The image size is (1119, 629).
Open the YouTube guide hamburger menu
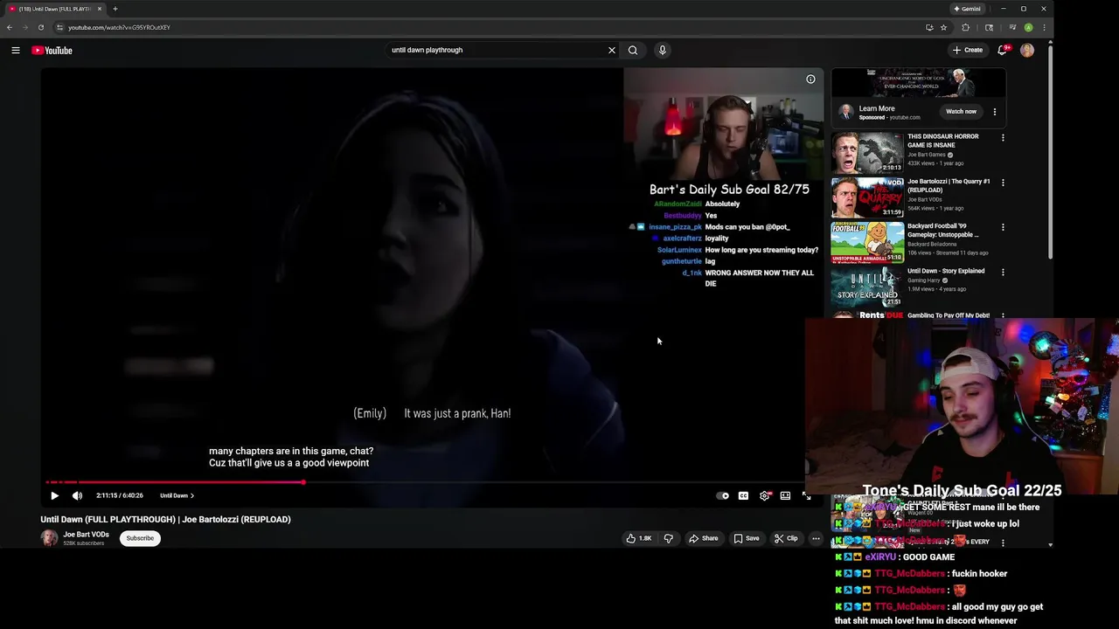click(x=16, y=50)
